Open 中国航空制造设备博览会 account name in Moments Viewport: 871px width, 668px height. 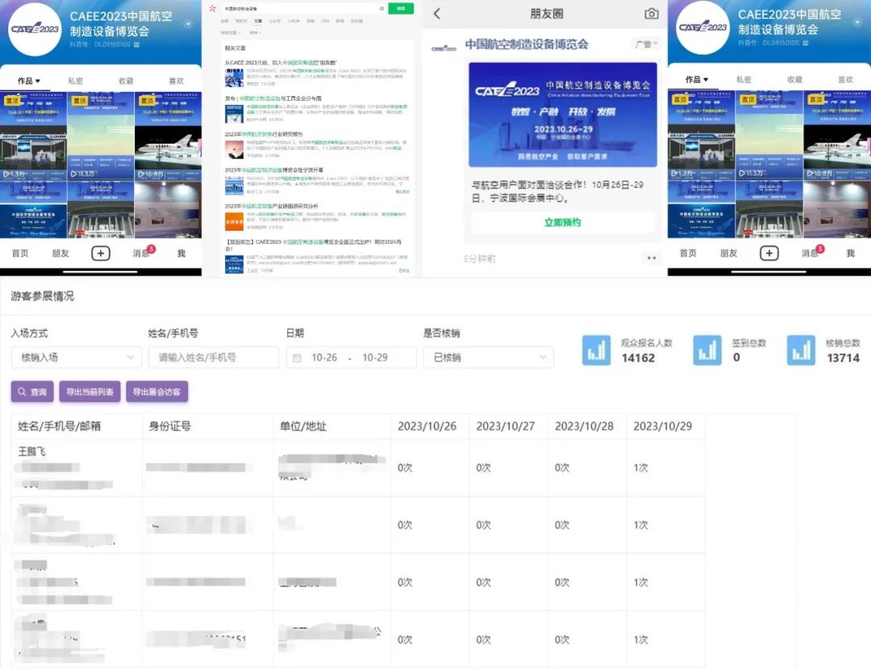526,44
